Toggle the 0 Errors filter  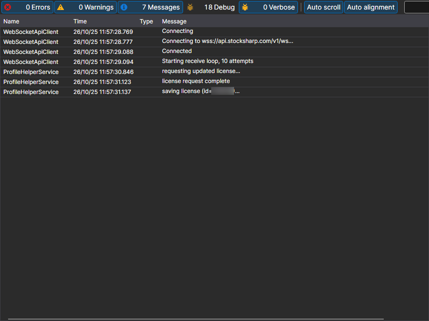click(x=27, y=7)
